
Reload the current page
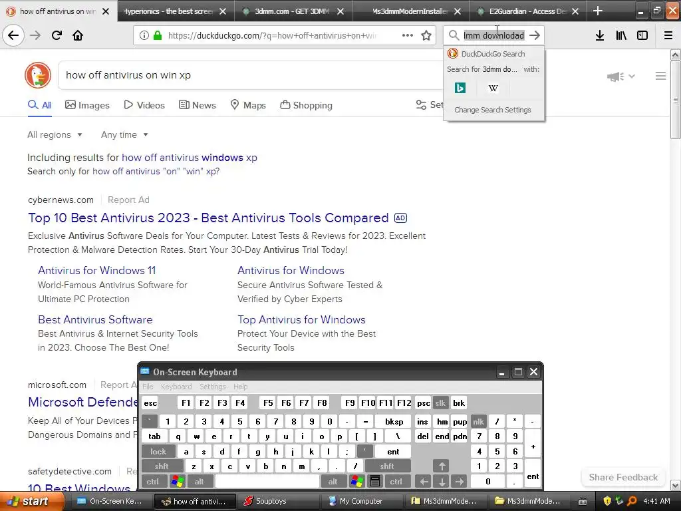click(57, 35)
